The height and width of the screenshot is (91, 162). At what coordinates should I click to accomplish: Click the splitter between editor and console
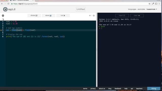tap(97, 50)
